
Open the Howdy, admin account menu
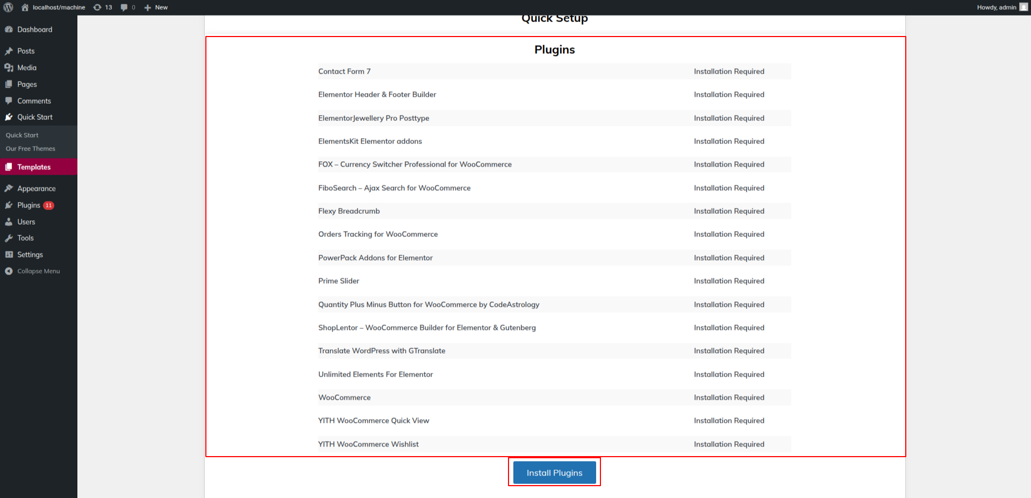996,8
